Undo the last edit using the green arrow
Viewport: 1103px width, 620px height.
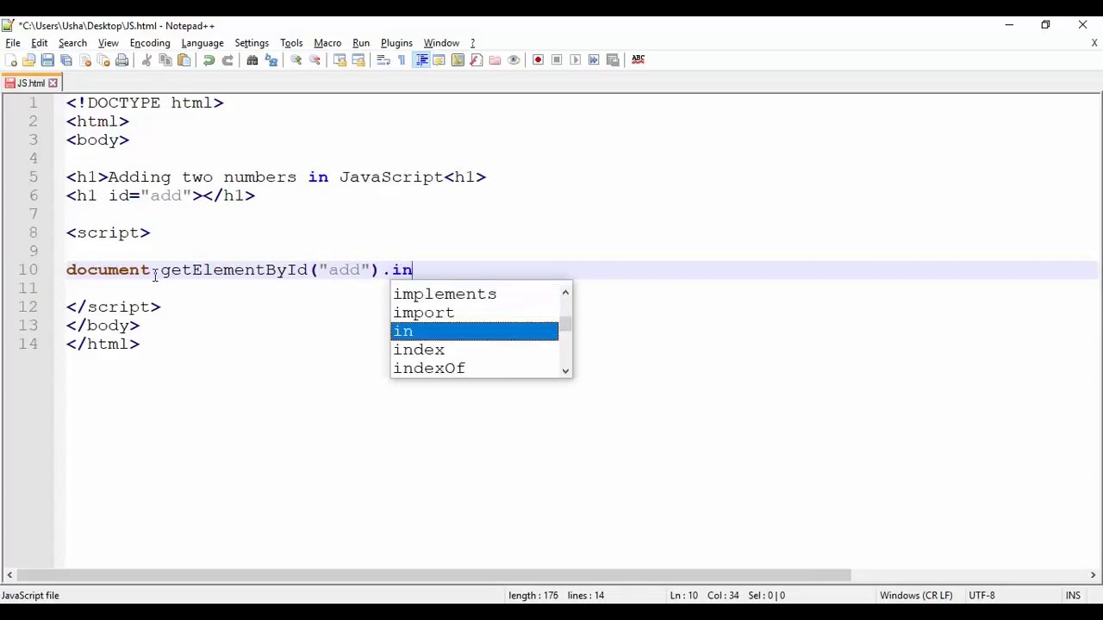tap(209, 60)
